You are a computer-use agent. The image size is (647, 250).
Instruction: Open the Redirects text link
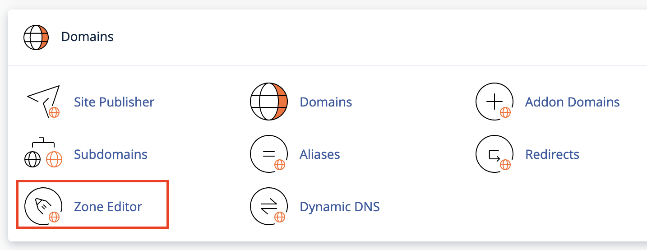[x=552, y=154]
